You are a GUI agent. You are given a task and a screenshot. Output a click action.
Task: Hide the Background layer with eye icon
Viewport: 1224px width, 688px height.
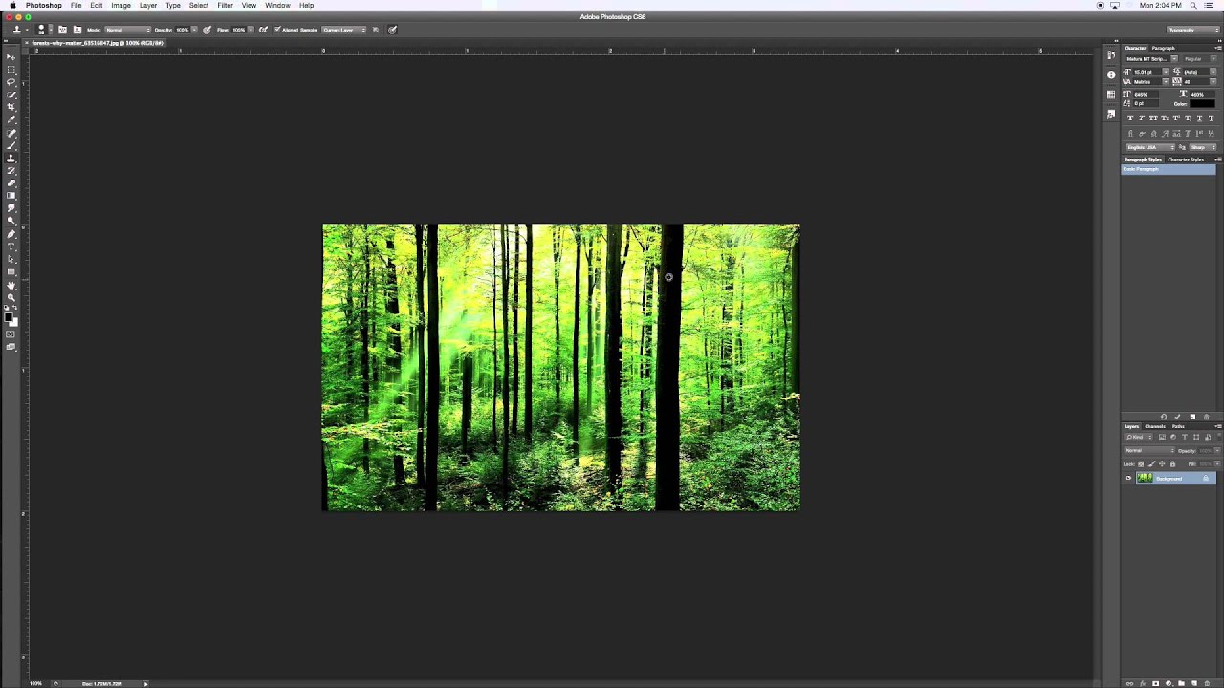coord(1128,478)
